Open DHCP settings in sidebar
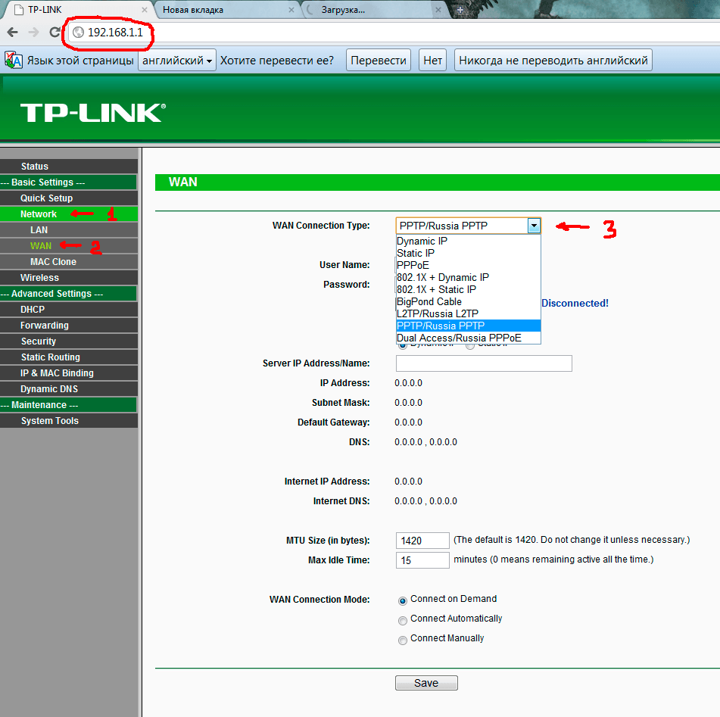This screenshot has height=717, width=720. coord(69,310)
